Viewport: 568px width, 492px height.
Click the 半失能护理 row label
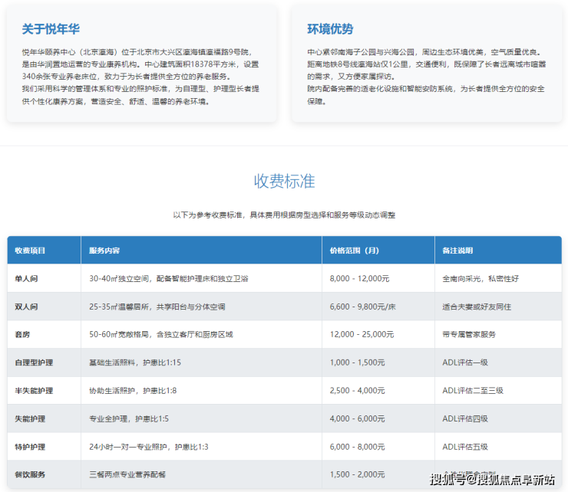(34, 391)
